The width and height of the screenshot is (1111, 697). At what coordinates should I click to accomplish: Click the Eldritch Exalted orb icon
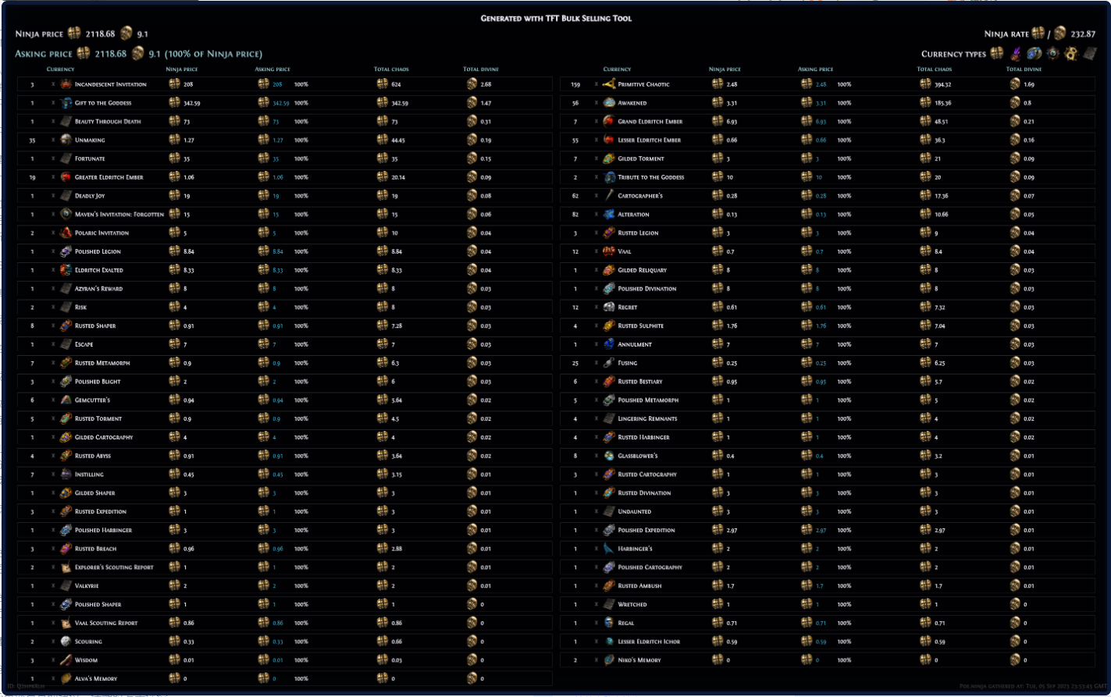point(66,270)
